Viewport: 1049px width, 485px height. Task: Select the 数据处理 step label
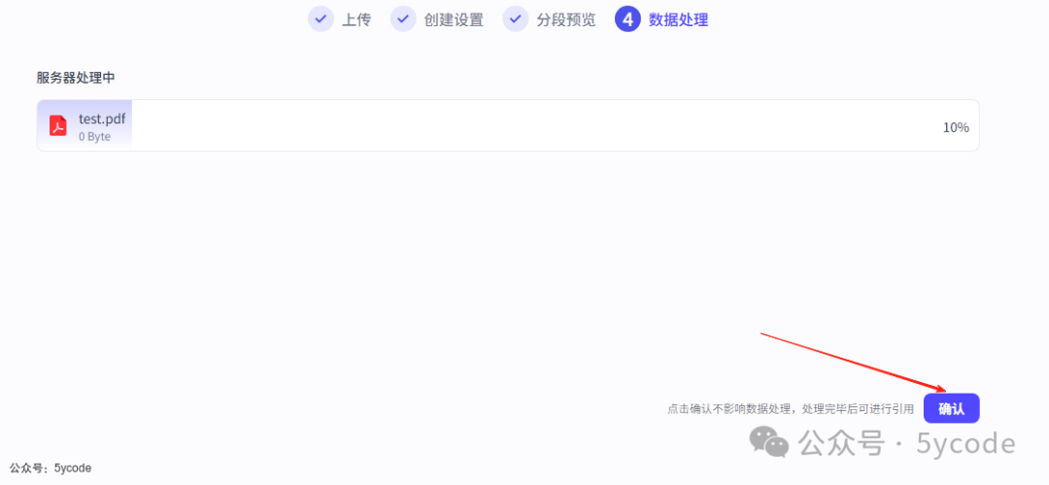coord(678,19)
